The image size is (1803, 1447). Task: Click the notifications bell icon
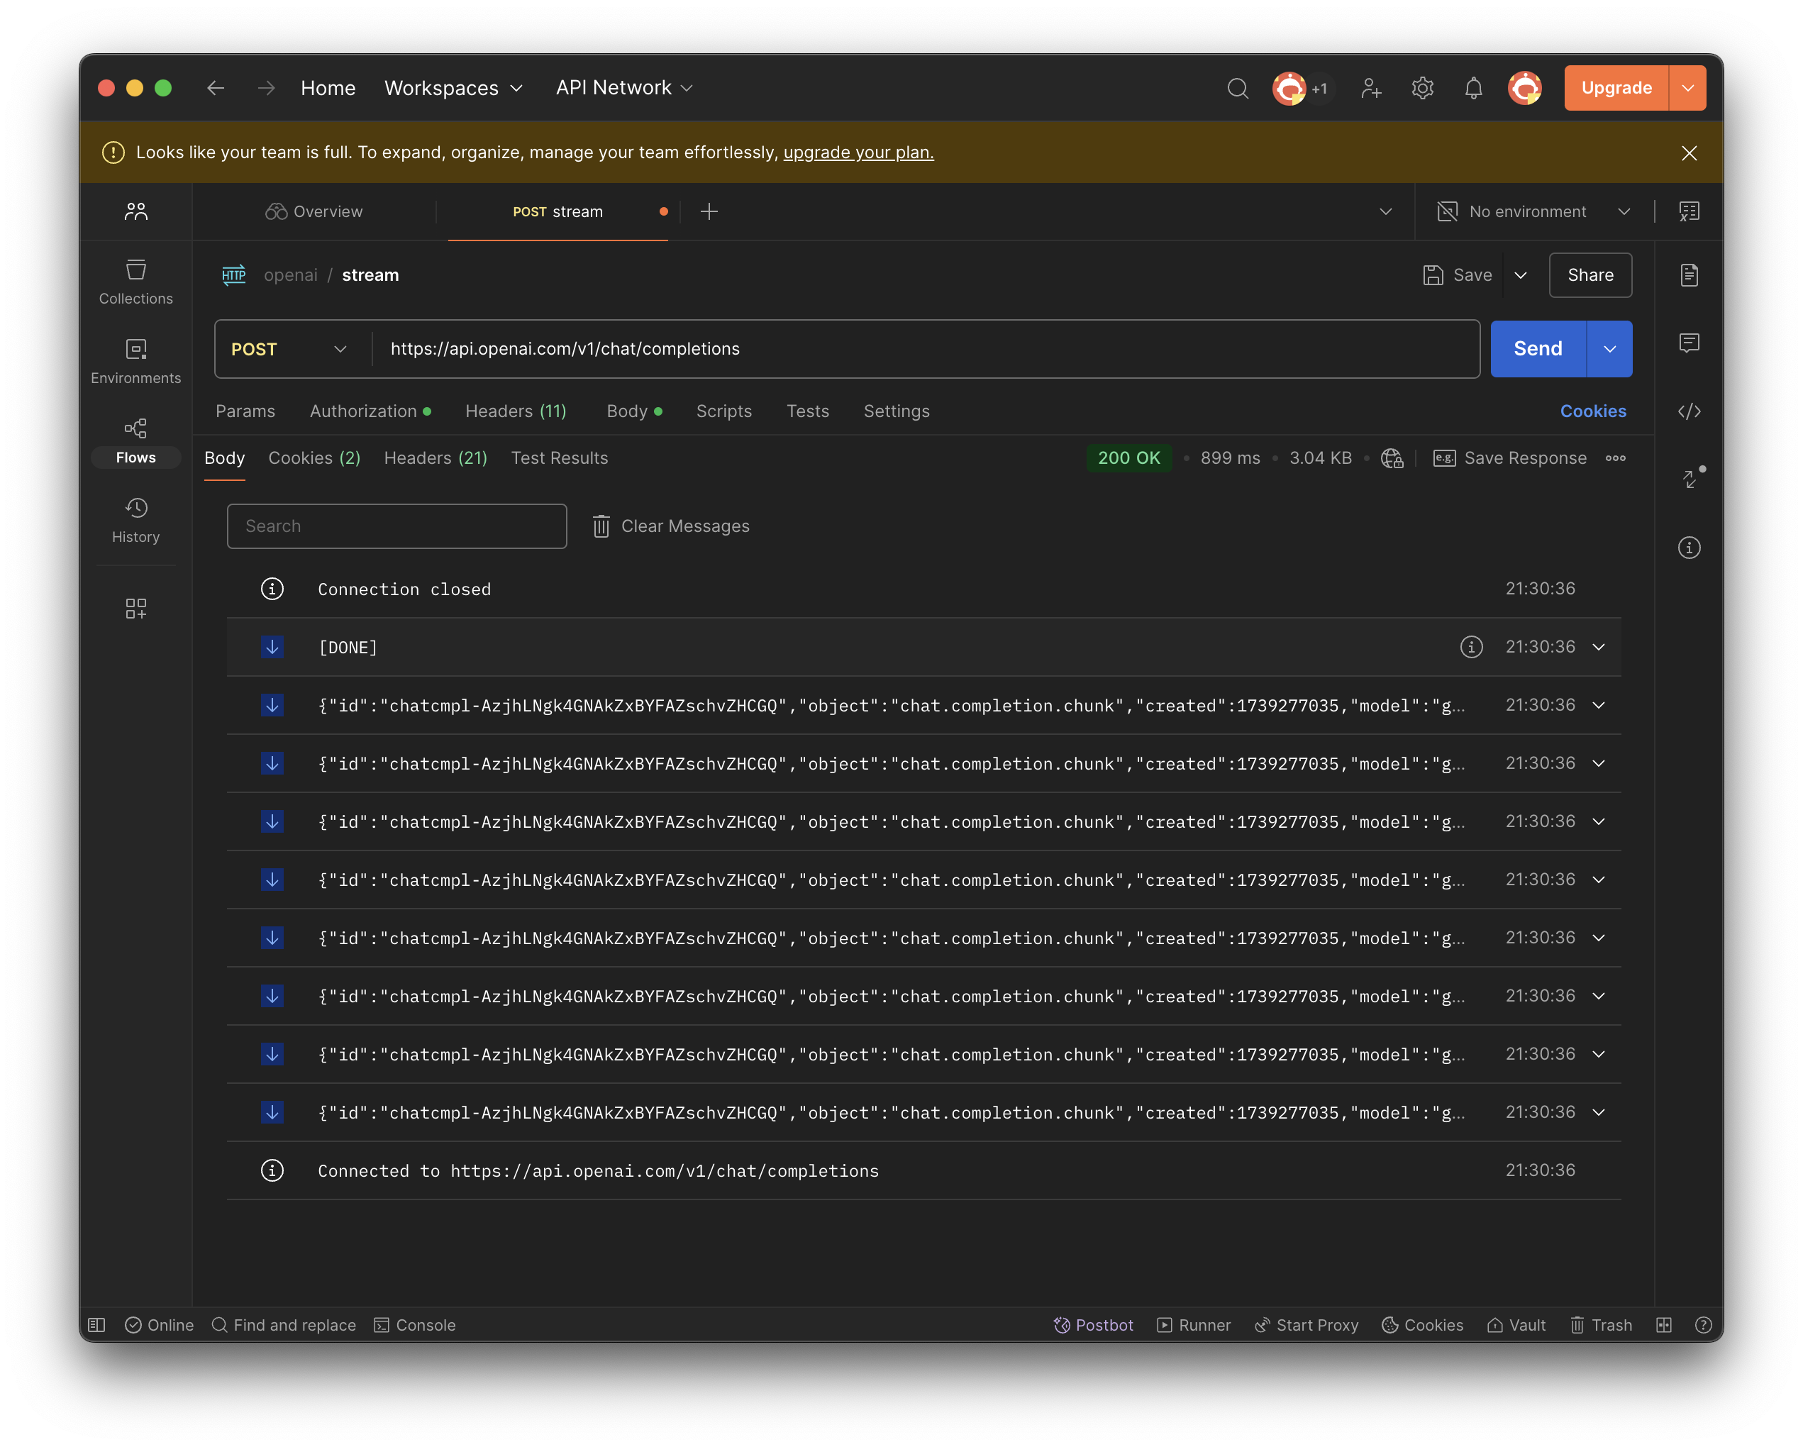pyautogui.click(x=1472, y=88)
